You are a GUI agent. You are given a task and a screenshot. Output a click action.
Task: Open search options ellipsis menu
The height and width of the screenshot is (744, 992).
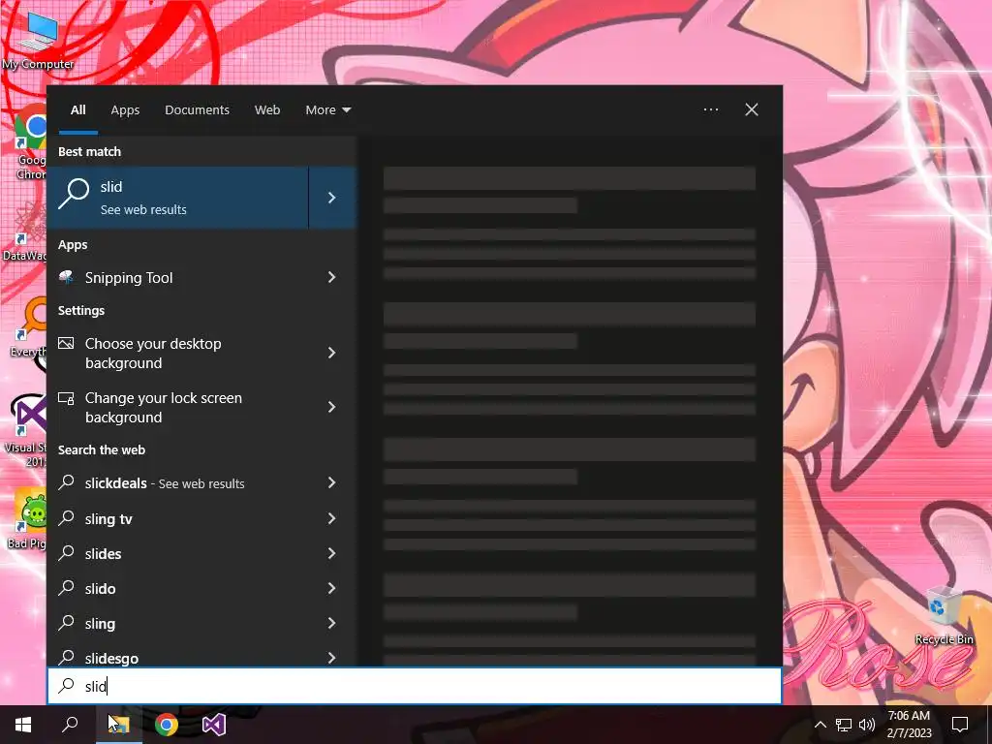pyautogui.click(x=711, y=109)
